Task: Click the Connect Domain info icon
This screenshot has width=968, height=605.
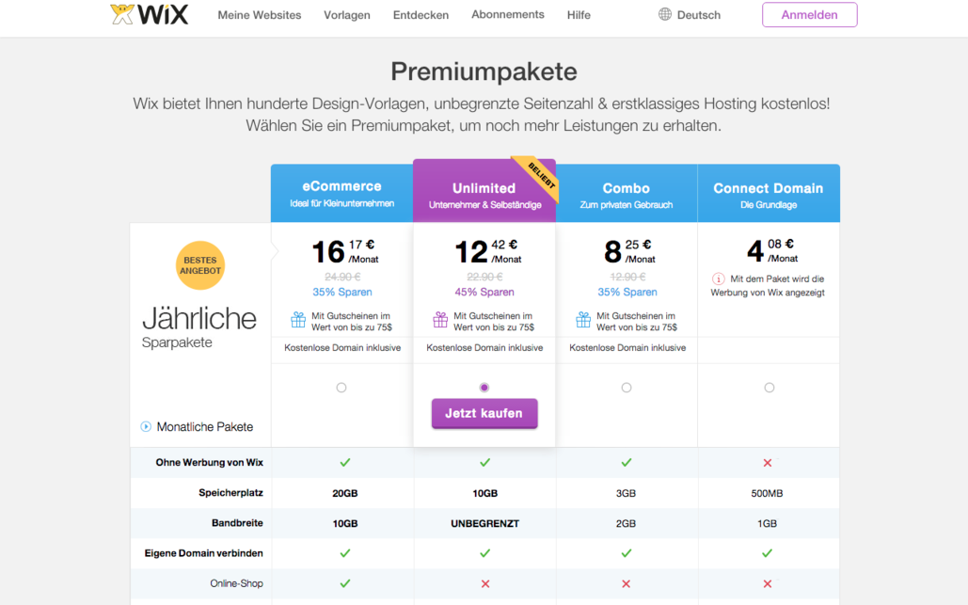Action: (x=718, y=279)
